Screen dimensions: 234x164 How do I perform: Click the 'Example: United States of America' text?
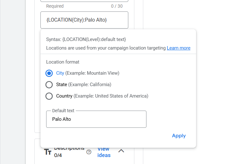coord(111,96)
